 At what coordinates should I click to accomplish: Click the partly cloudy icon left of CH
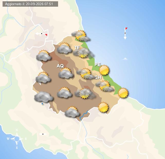(x=86, y=74)
